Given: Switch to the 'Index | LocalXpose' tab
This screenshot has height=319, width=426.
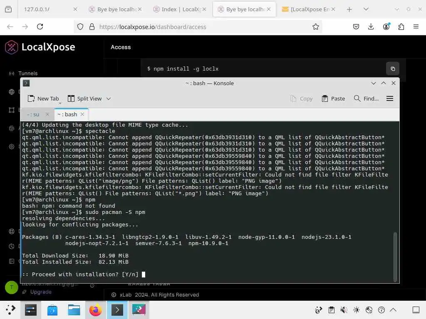Looking at the screenshot, I should [180, 9].
